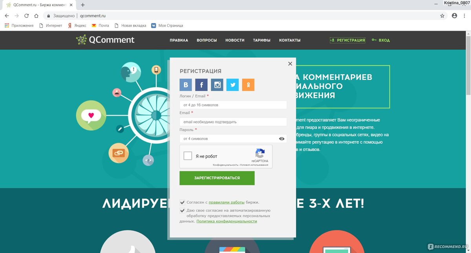
Task: Check the 'Я не робот' reCAPTCHA box
Action: tap(188, 156)
